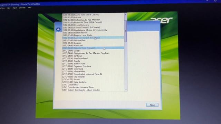This screenshot has width=221, height=124.
Task: Open the View menu in VirtualBox
Action: (9, 8)
